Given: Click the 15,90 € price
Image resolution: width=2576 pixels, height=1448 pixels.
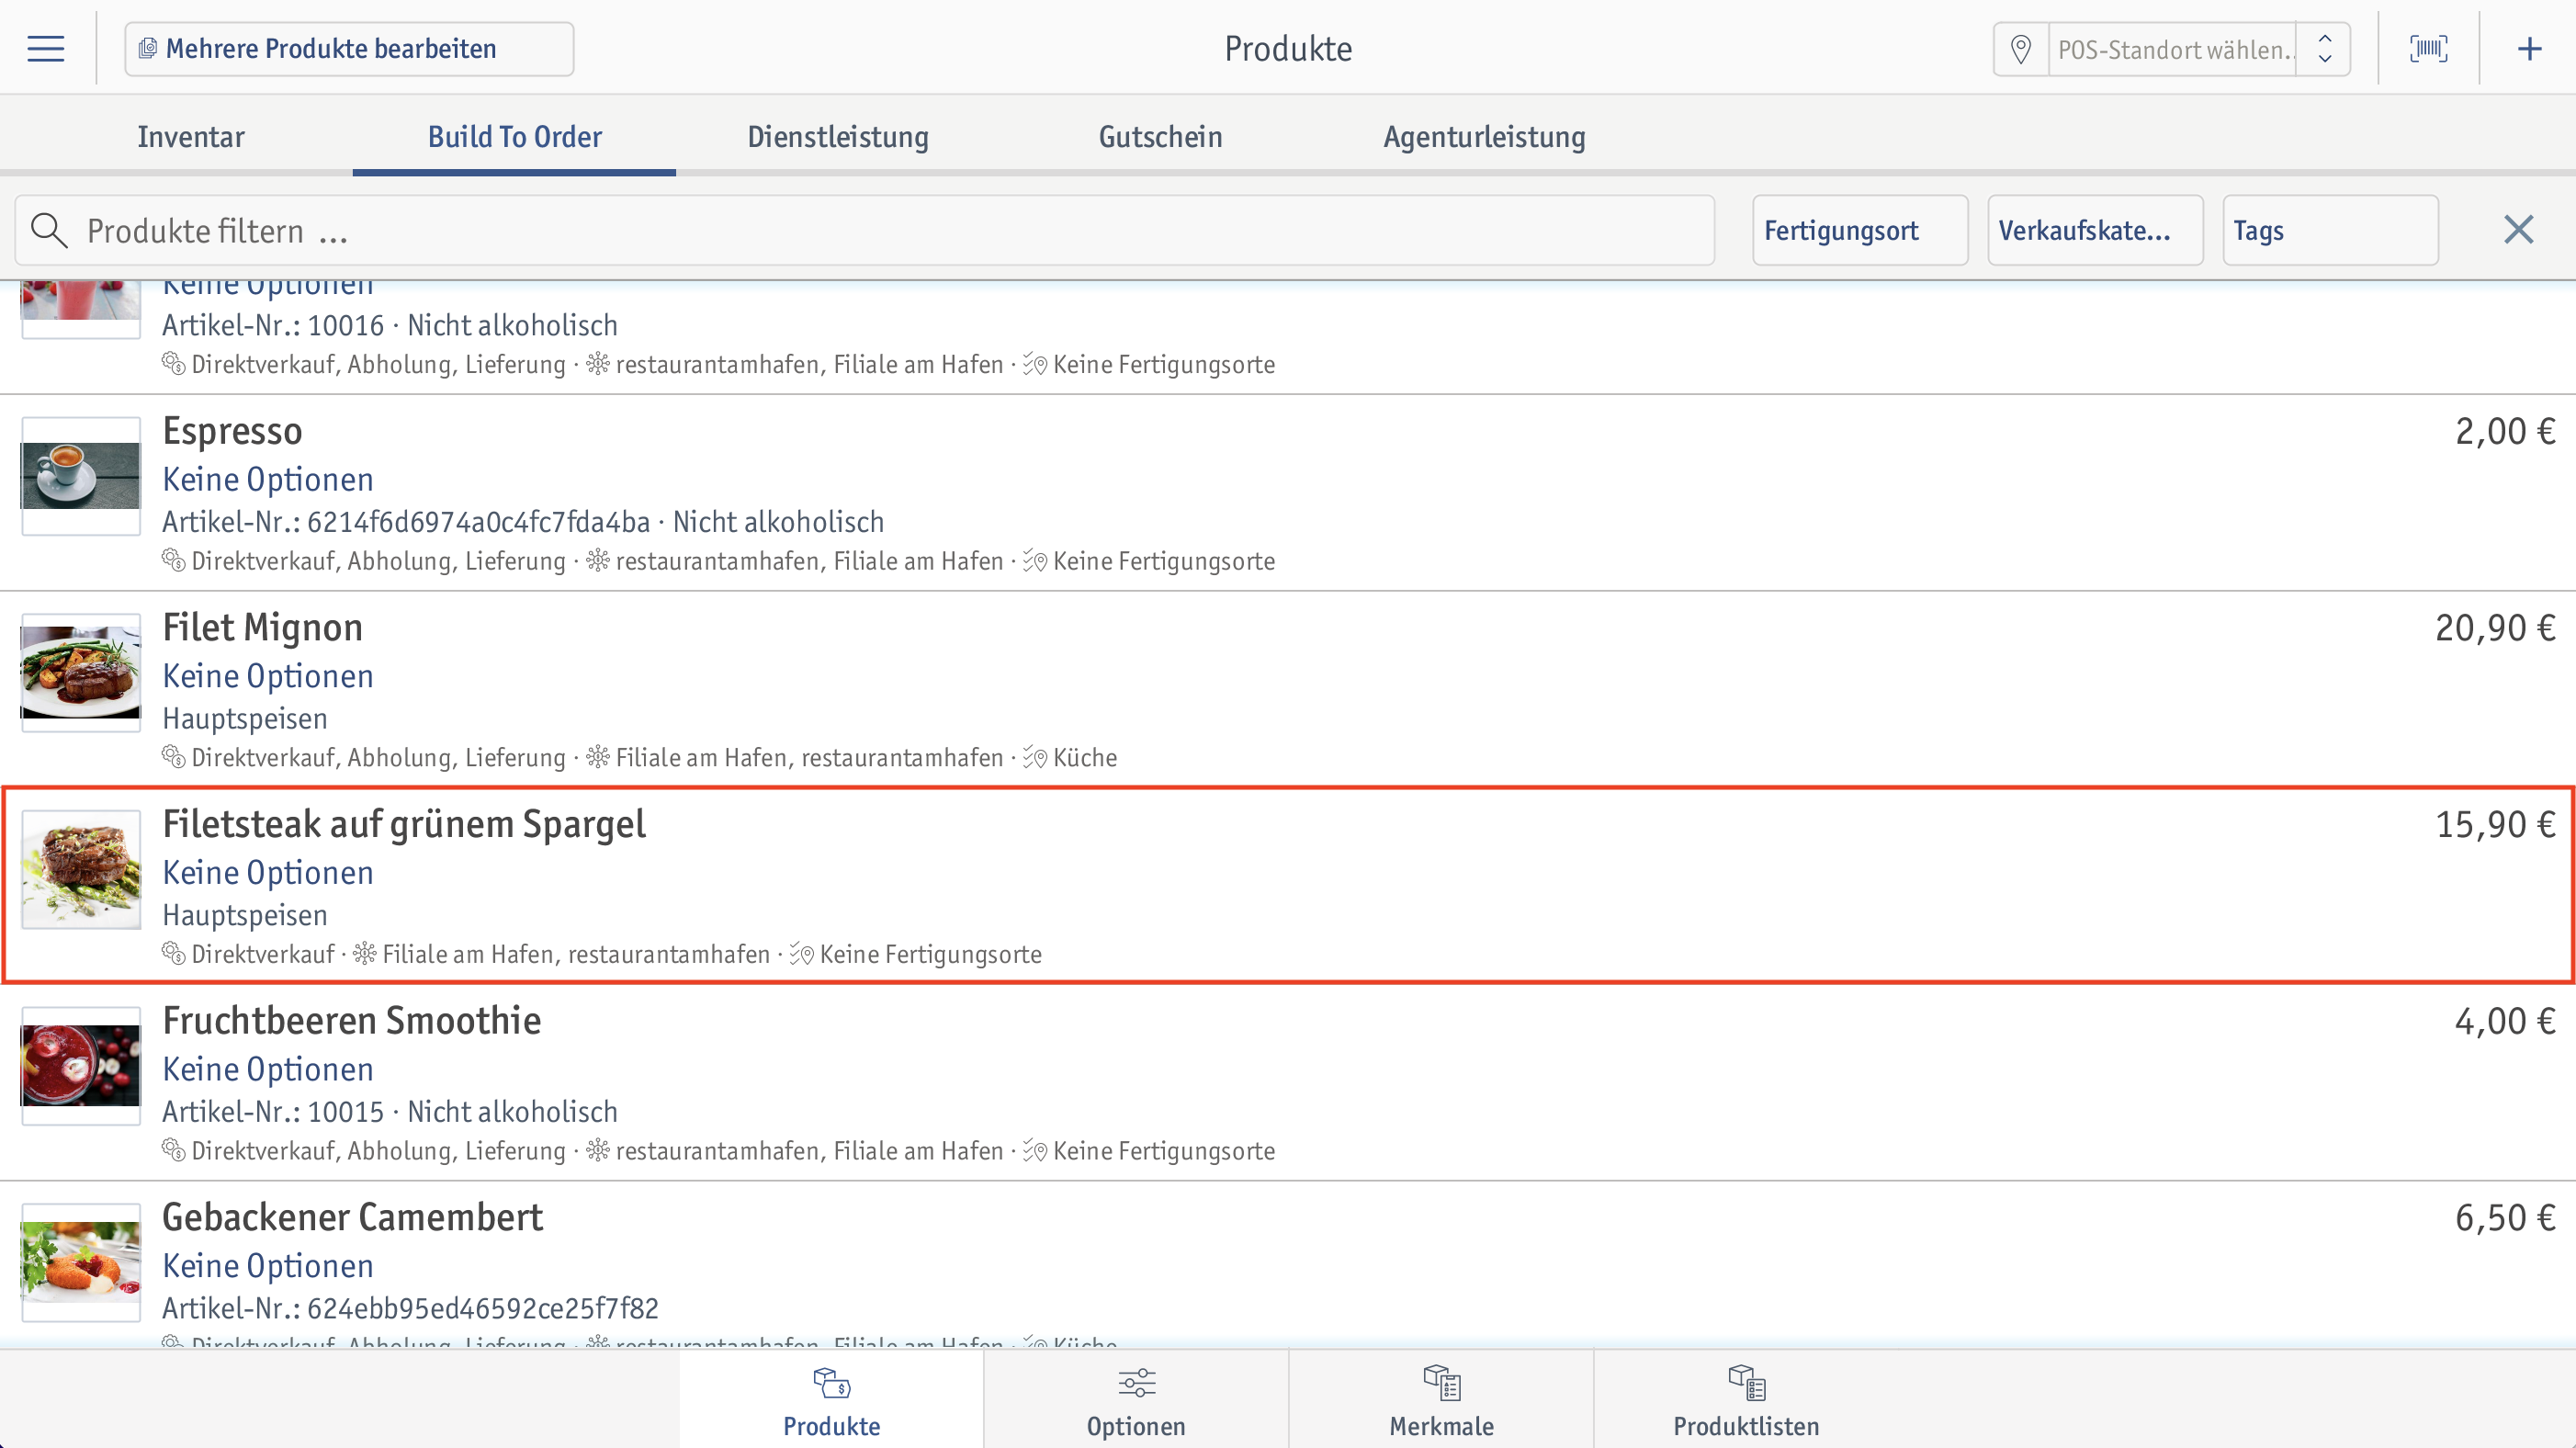Looking at the screenshot, I should tap(2495, 824).
